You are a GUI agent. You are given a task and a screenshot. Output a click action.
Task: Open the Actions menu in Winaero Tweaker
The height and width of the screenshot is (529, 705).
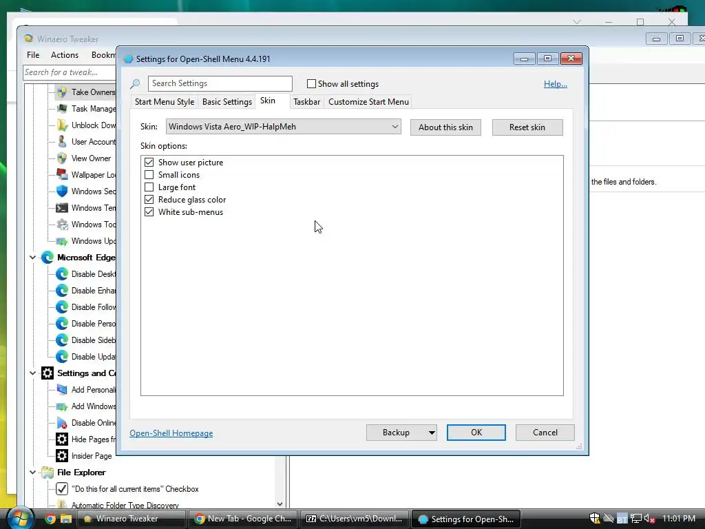(x=65, y=55)
